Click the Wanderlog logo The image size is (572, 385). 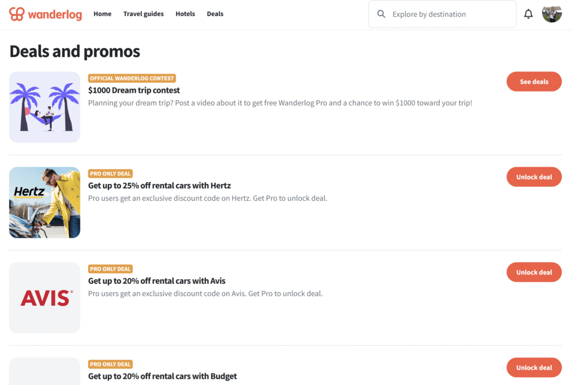tap(46, 14)
